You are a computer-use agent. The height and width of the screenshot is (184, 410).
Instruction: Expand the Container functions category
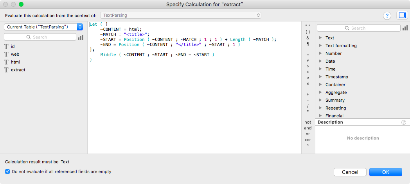click(320, 85)
